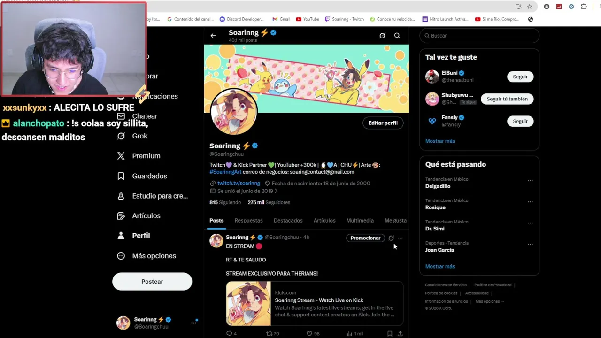
Task: Click Mostrar más under Qué está pasando
Action: click(440, 266)
